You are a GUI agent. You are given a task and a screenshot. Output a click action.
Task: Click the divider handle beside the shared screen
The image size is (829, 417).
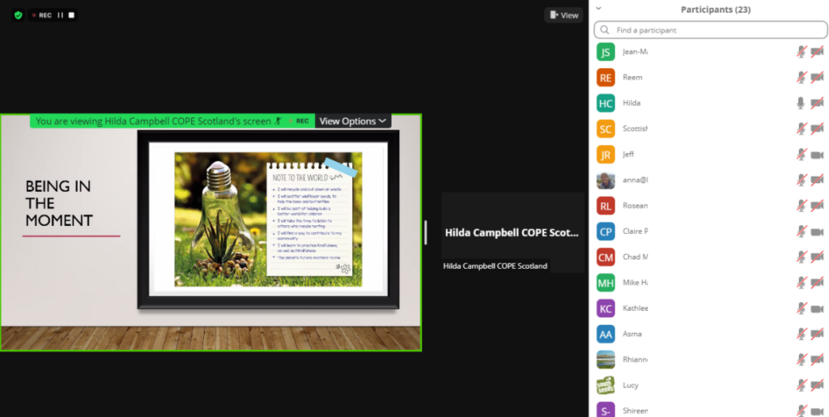click(426, 232)
